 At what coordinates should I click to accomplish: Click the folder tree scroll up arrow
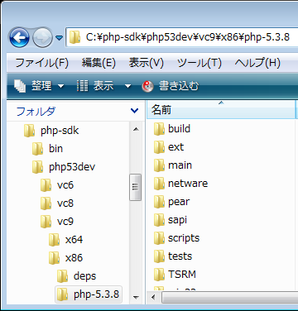coord(136,129)
